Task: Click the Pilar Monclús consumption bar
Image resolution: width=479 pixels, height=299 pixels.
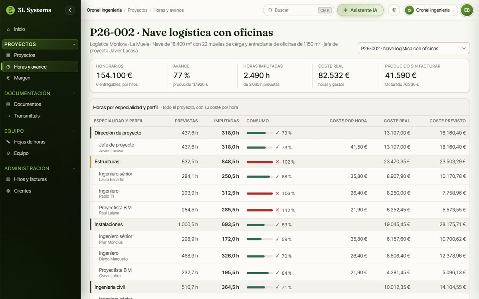Action: coord(259,239)
